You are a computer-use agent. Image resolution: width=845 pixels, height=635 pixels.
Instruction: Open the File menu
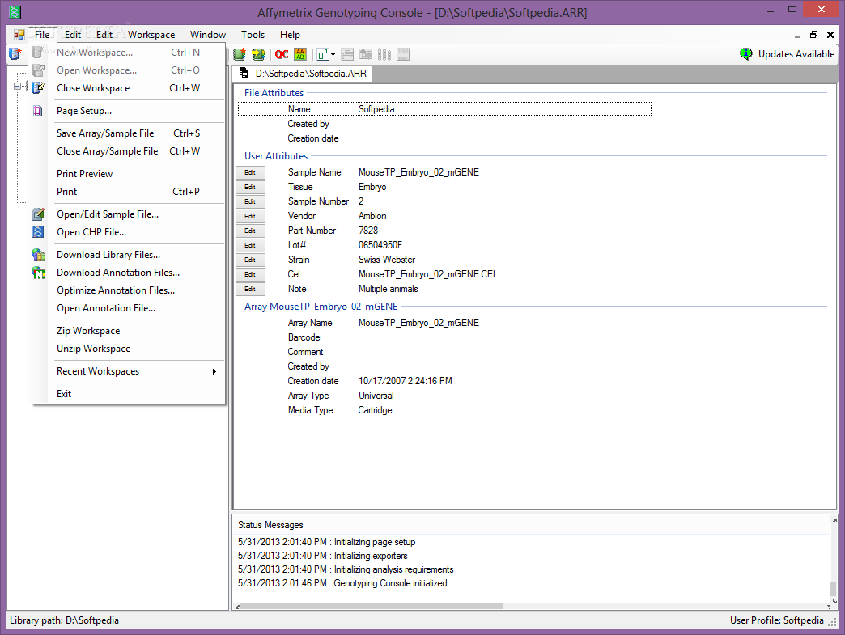[x=42, y=35]
